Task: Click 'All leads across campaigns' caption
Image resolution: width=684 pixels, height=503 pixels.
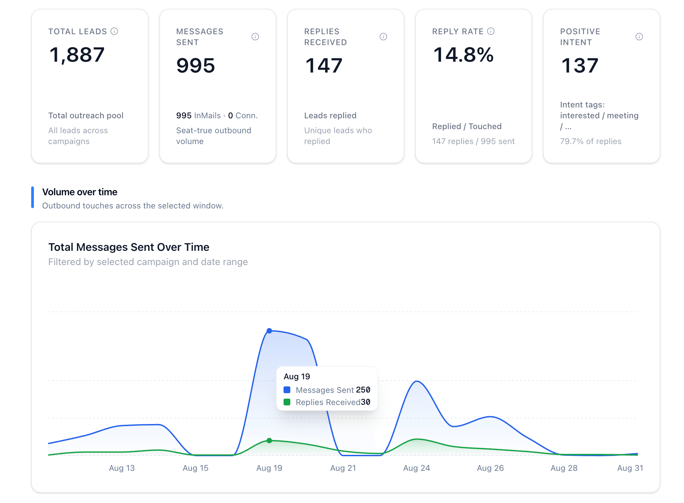Action: [x=78, y=136]
